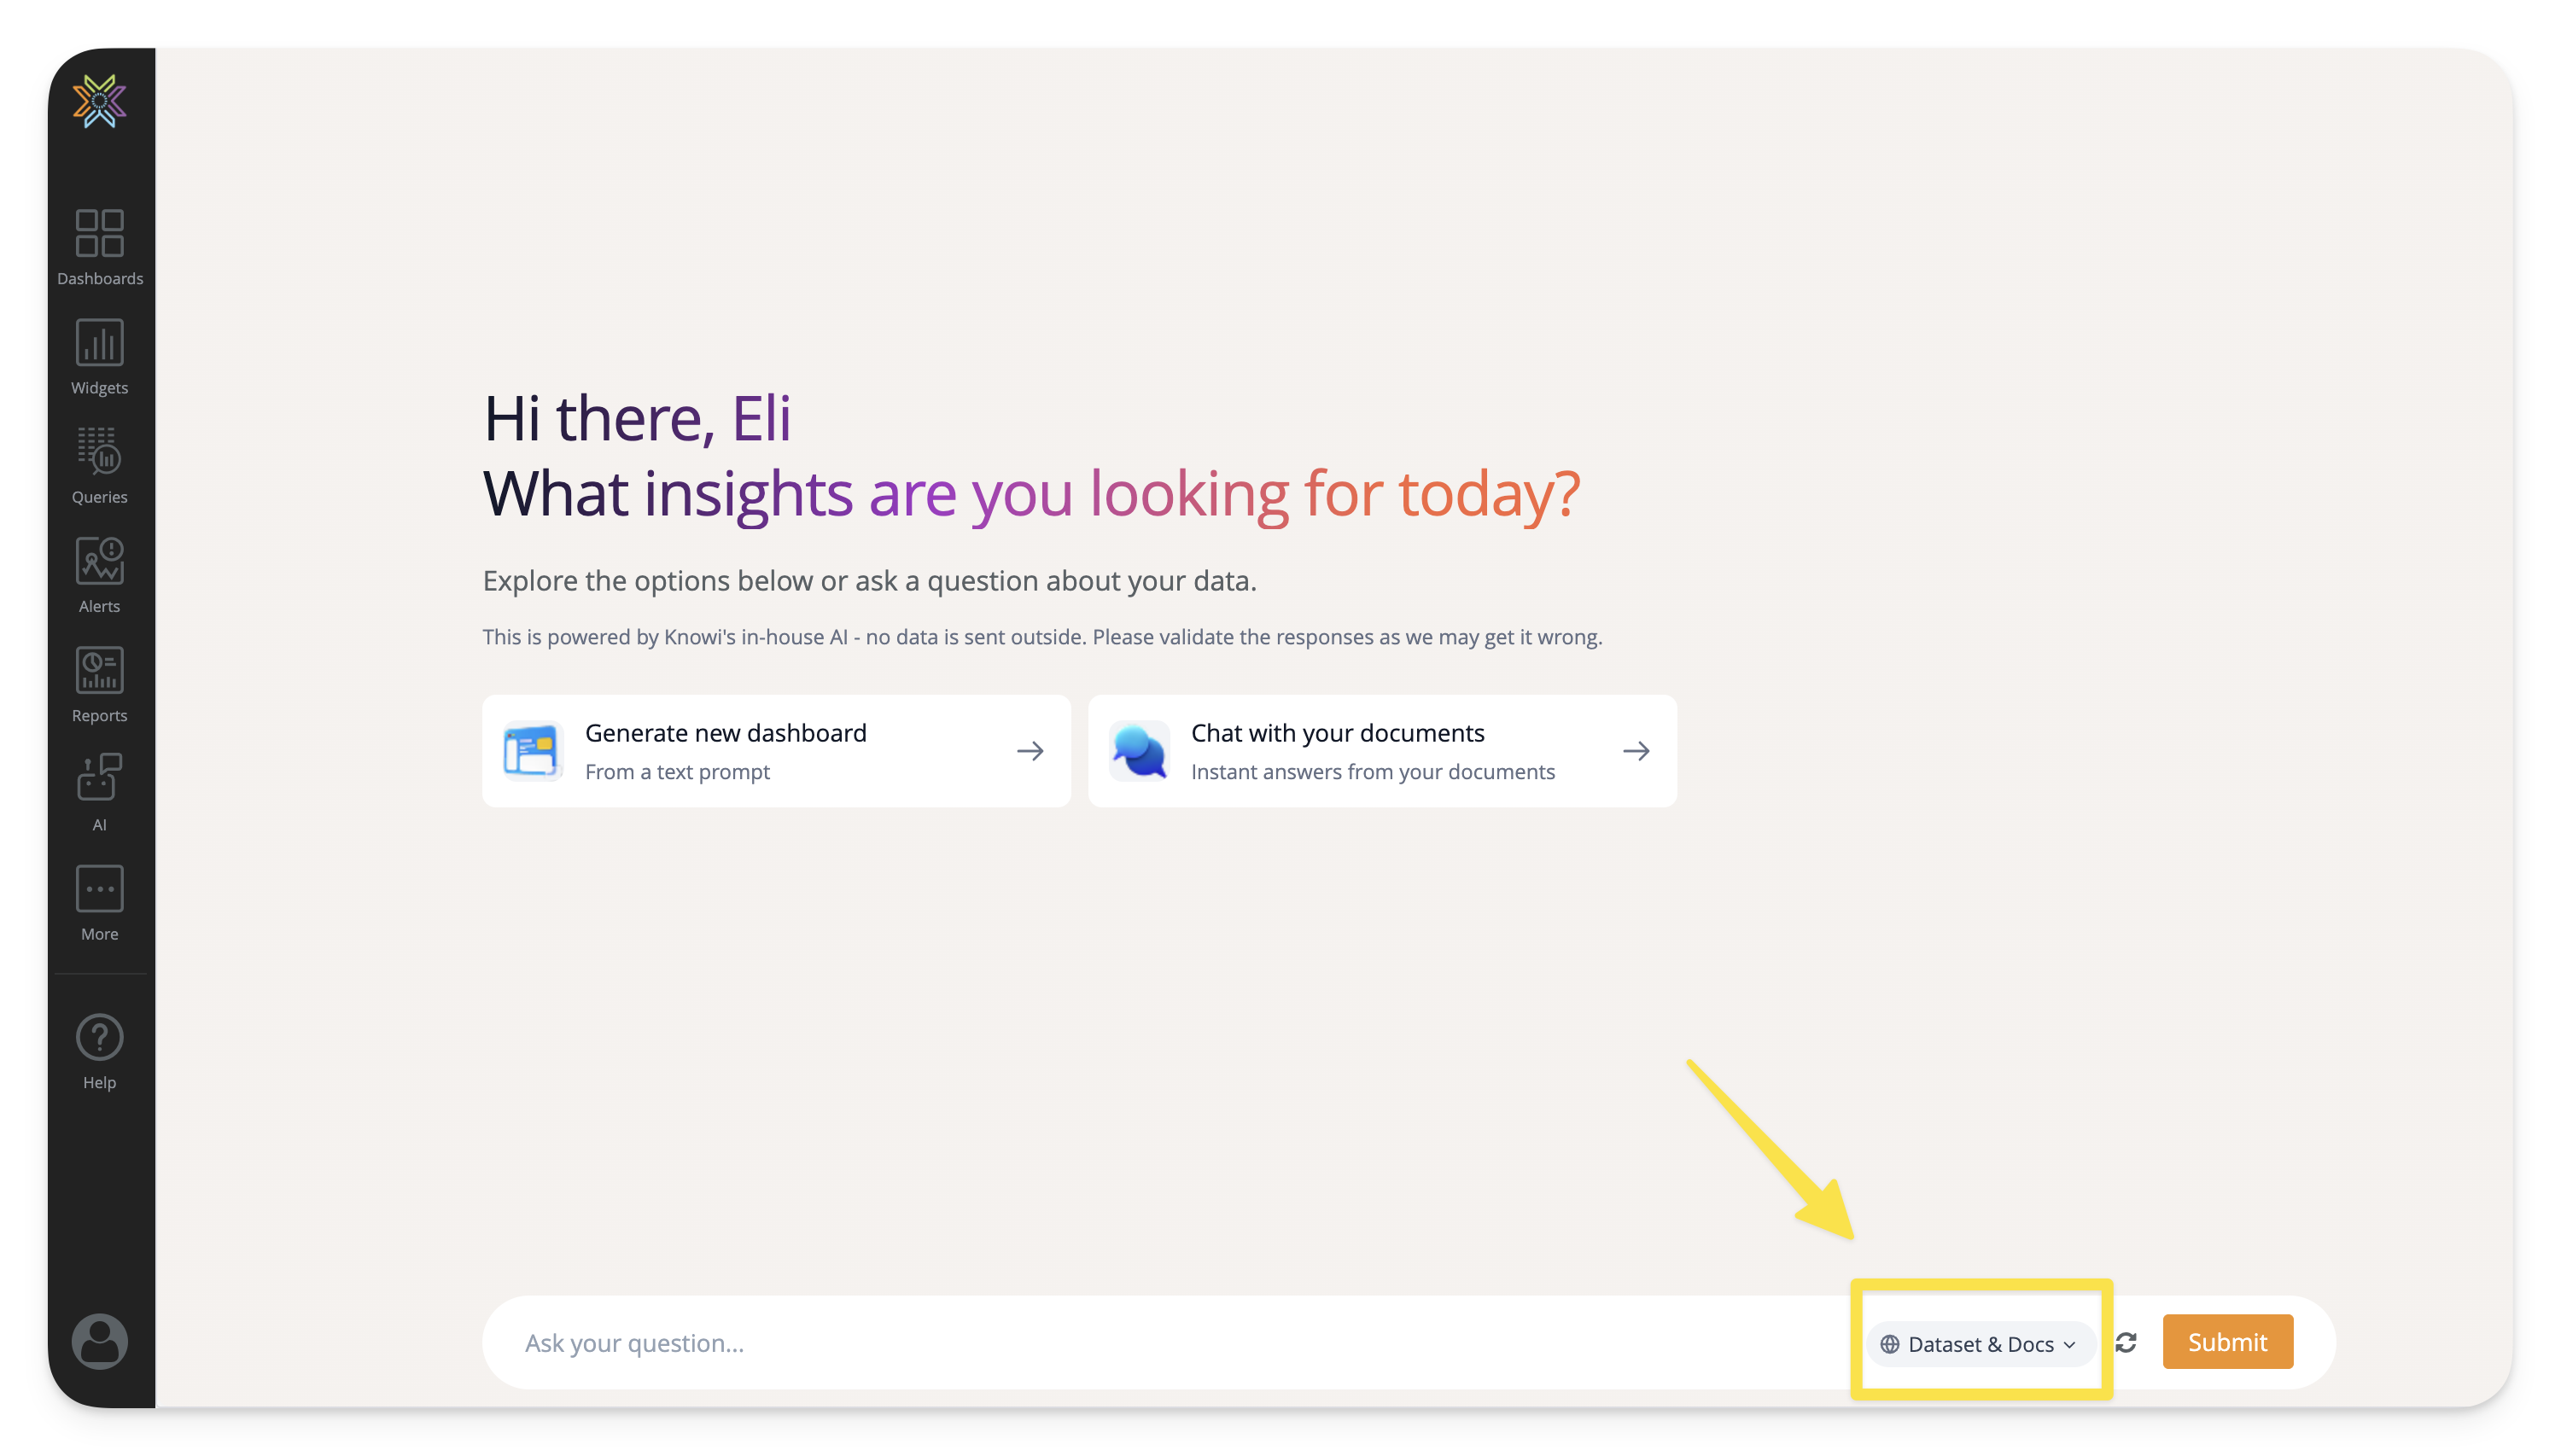Image resolution: width=2561 pixels, height=1456 pixels.
Task: Select the Chat with your documents card
Action: 1381,751
